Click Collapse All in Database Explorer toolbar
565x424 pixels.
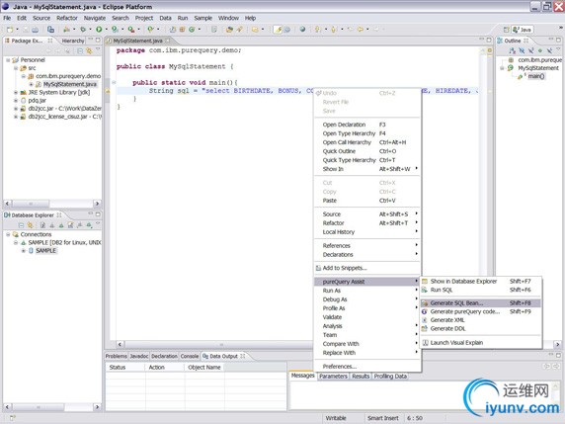(21, 225)
